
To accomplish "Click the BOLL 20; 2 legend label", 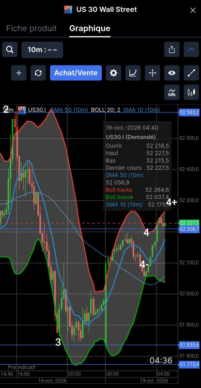I will click(x=106, y=110).
